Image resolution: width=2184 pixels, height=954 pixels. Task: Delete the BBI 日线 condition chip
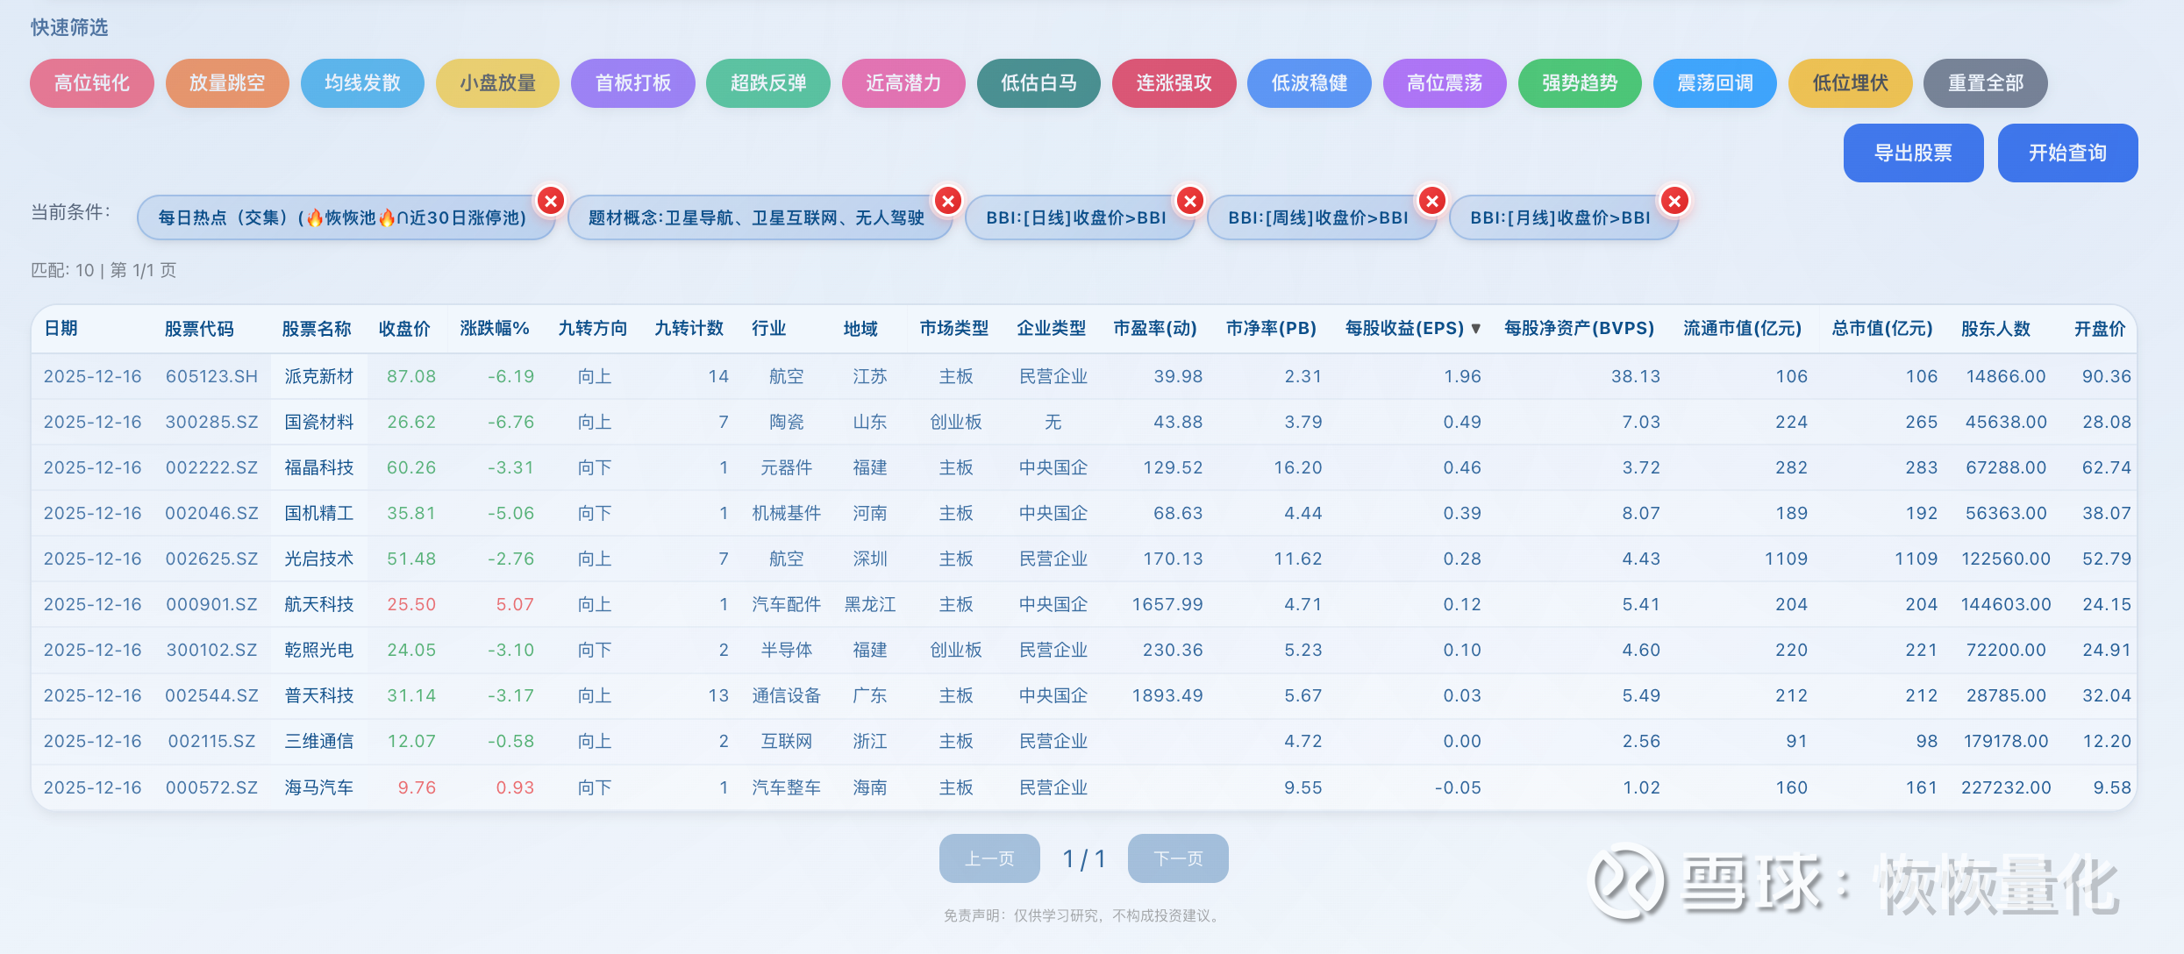pos(1190,202)
